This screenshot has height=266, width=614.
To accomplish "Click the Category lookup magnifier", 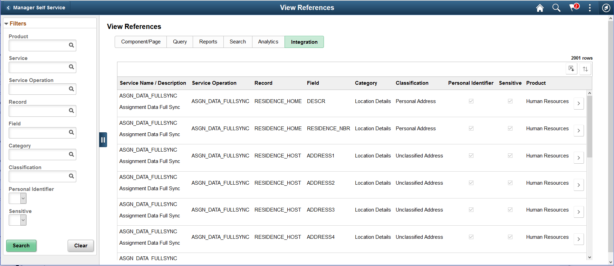I will point(71,154).
